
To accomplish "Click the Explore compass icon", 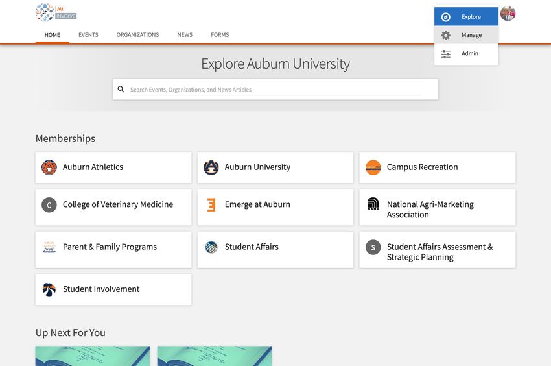I will (x=445, y=17).
